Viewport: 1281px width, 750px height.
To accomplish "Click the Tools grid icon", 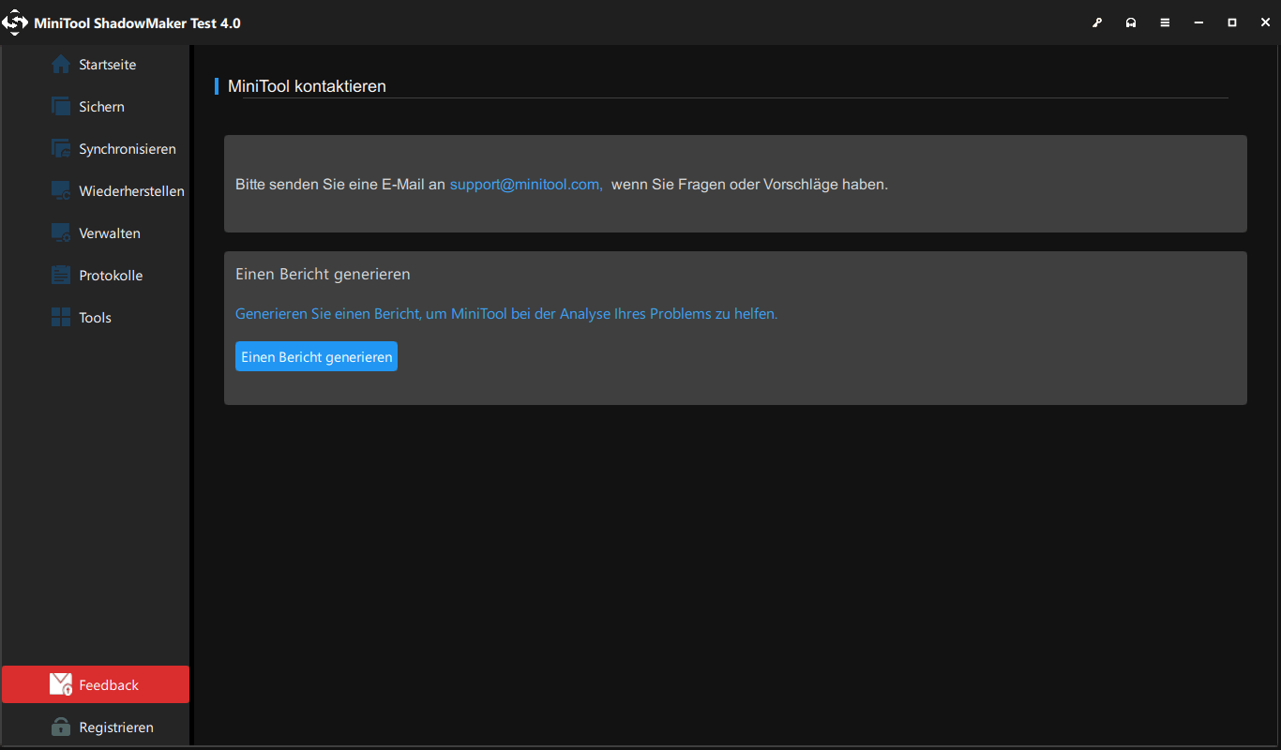I will pos(61,318).
